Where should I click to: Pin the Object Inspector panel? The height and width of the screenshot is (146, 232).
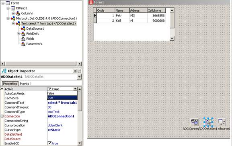pyautogui.click(x=75, y=71)
